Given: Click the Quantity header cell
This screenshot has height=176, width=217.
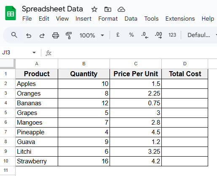Looking at the screenshot, I should (84, 74).
